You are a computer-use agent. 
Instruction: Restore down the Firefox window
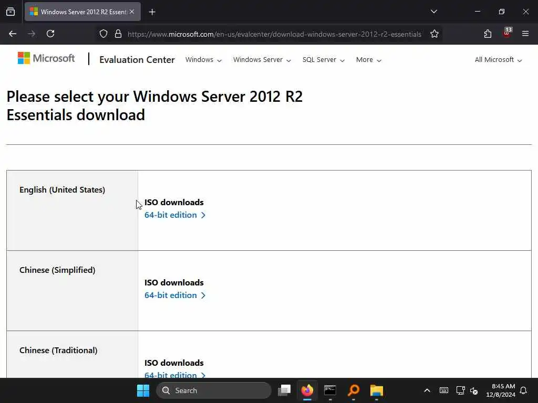[x=502, y=12]
